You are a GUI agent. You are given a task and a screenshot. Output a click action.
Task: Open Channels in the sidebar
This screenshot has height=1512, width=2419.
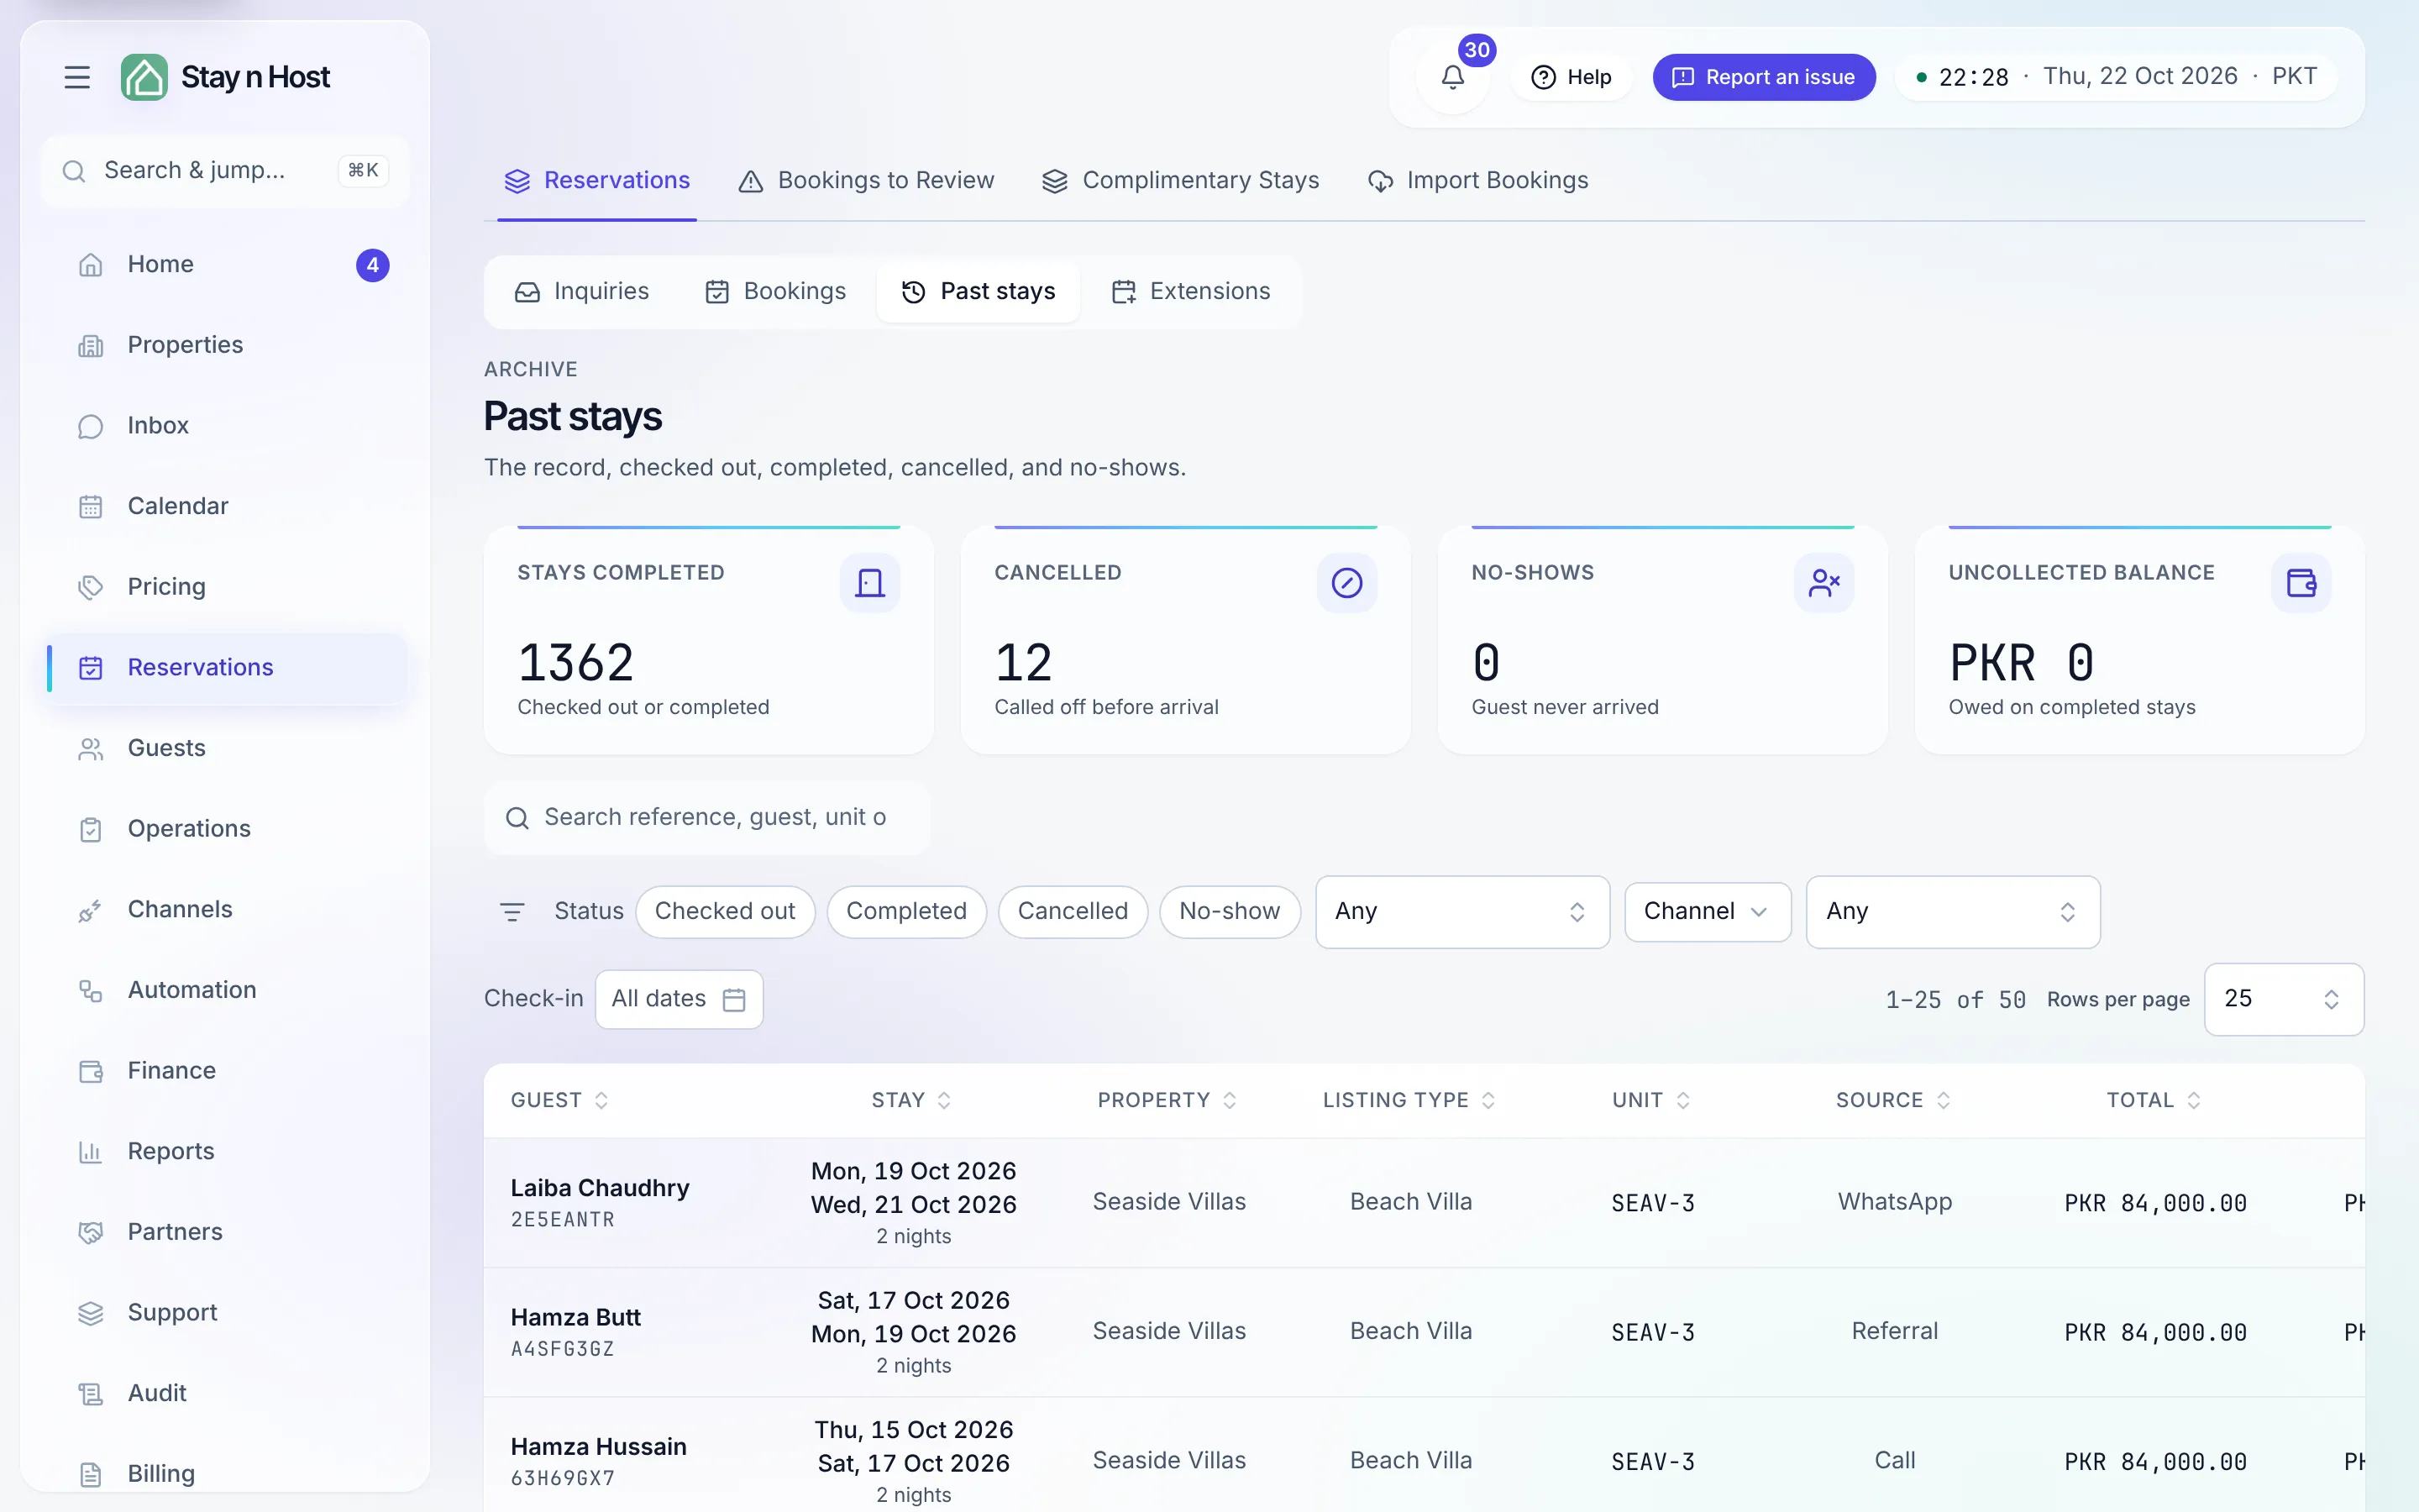[x=227, y=909]
